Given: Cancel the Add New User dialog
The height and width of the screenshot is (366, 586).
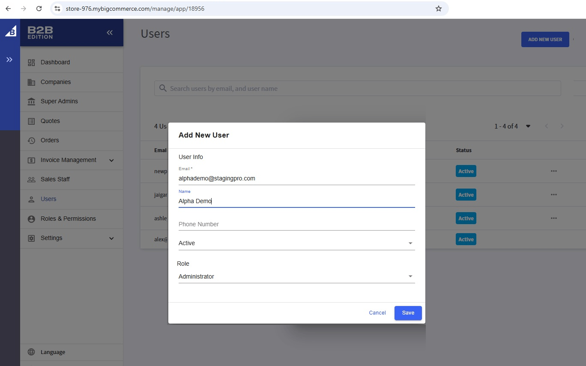Looking at the screenshot, I should click(377, 313).
